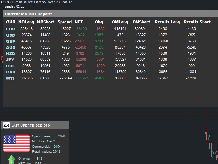Select NZD in the currency list
The height and width of the screenshot is (164, 218).
(x=11, y=54)
